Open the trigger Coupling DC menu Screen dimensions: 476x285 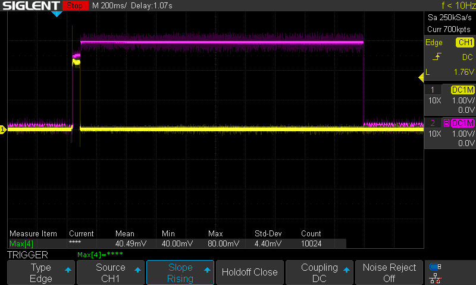(320, 273)
